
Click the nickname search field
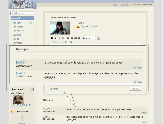pos(22,13)
